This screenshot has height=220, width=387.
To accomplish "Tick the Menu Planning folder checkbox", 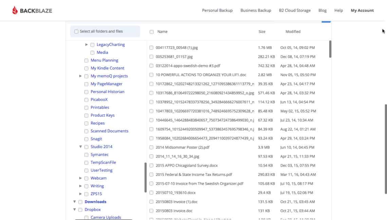I will [x=86, y=60].
